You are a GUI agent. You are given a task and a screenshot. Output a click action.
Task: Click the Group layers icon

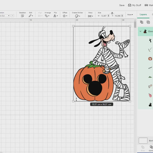point(142,22)
